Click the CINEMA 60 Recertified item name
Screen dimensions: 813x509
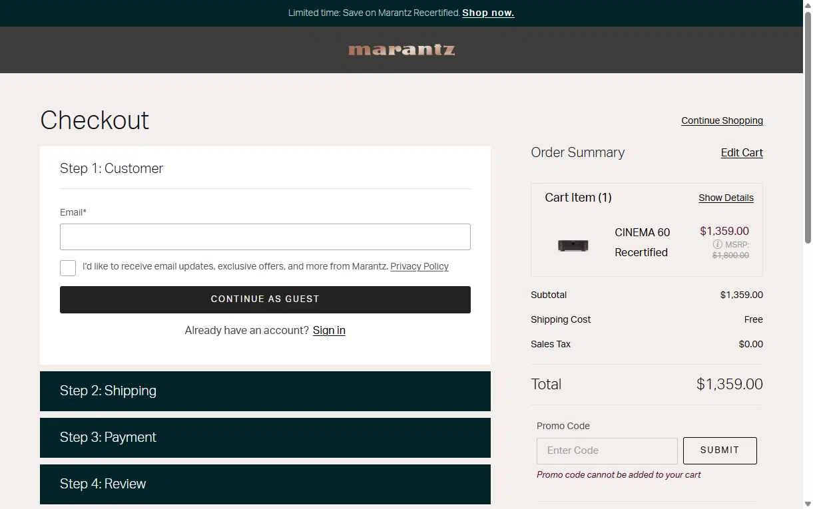click(642, 242)
